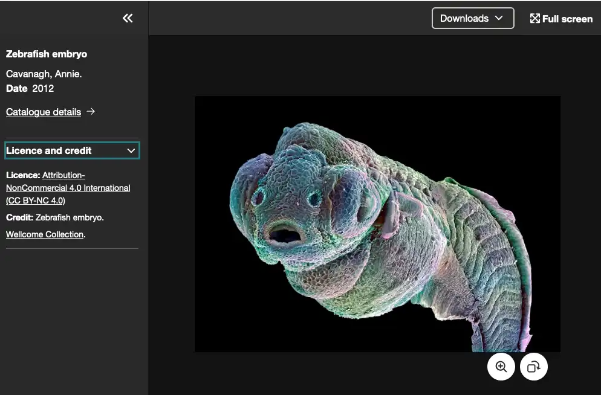Collapse the sidebar with the double chevron icon
The width and height of the screenshot is (601, 395).
click(128, 18)
